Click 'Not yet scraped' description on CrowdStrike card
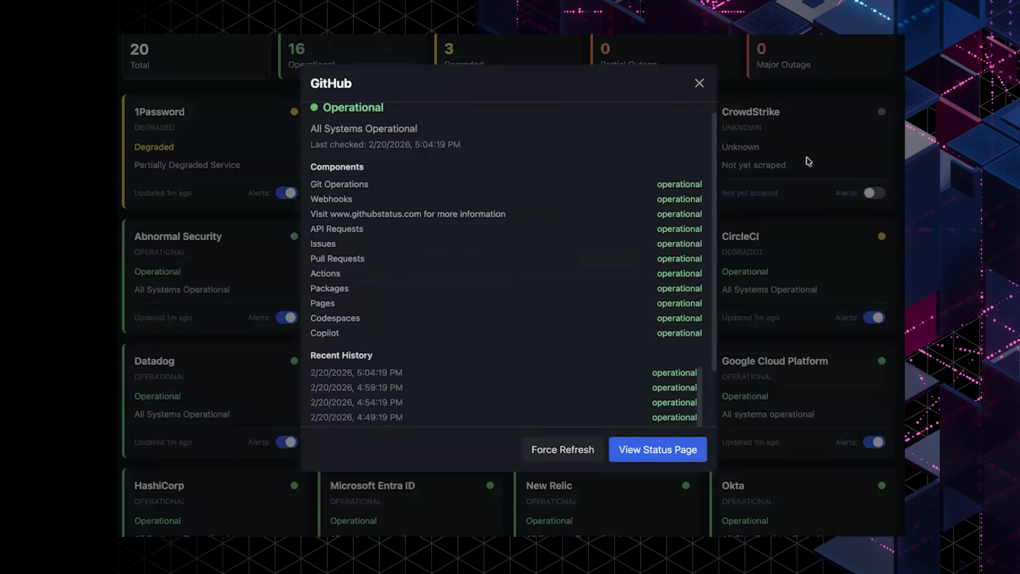 click(753, 165)
